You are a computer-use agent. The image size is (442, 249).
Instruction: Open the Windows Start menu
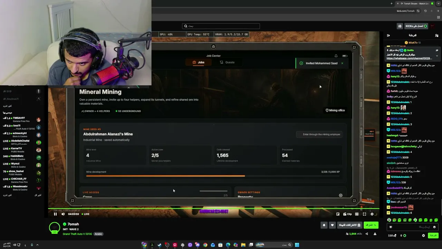point(297,245)
